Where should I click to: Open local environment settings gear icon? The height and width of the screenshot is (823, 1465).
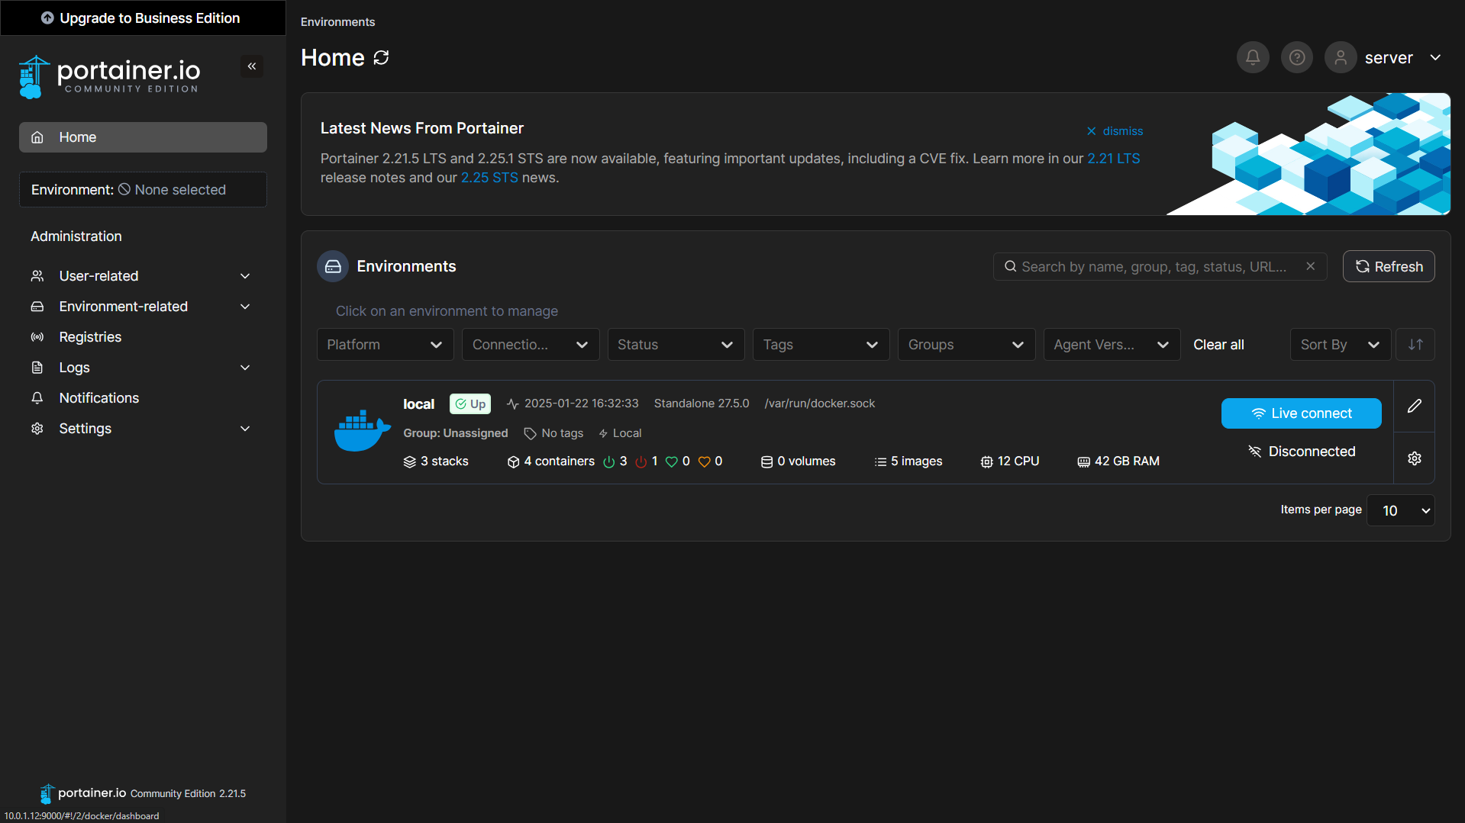click(1414, 458)
